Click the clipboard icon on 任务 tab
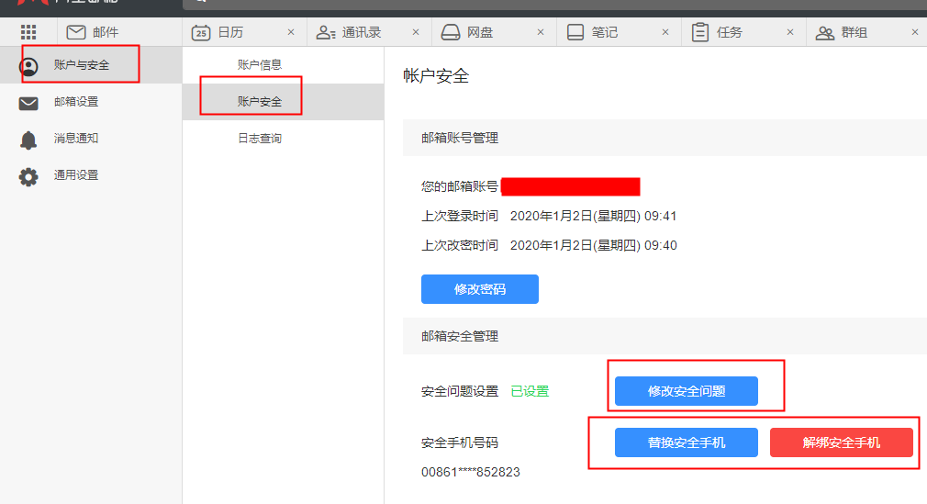Screen dimensions: 927x504 [x=700, y=32]
